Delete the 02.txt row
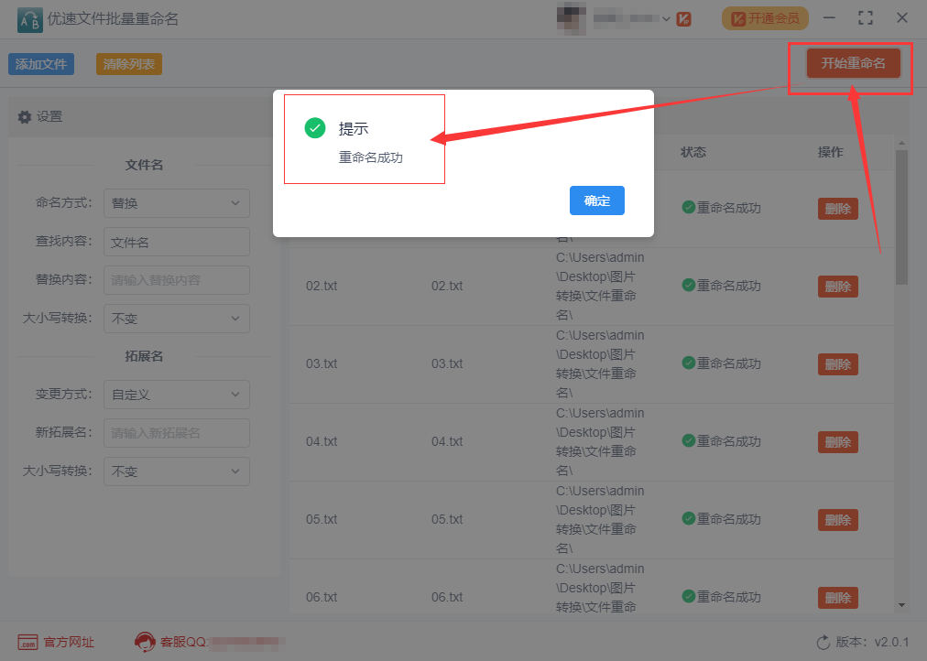Screen dimensions: 927x661 (x=838, y=287)
